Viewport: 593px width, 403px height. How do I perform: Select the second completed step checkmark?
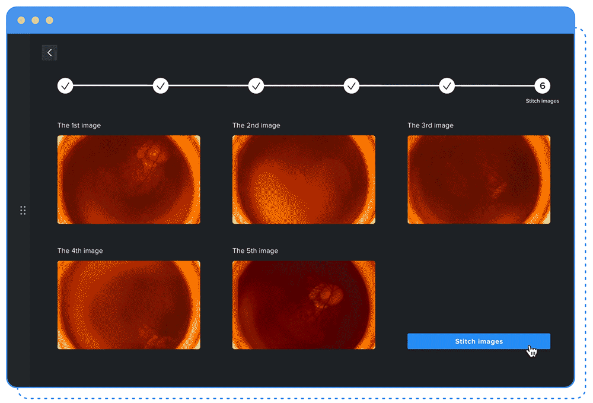pos(161,86)
